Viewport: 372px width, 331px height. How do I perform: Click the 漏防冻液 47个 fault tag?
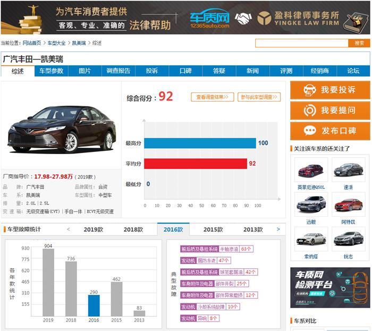pyautogui.click(x=206, y=260)
